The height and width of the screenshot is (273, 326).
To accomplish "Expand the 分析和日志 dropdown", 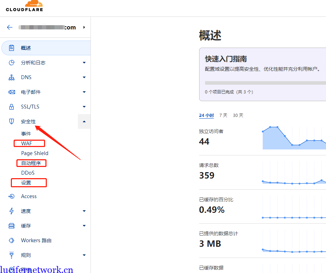I will click(84, 62).
